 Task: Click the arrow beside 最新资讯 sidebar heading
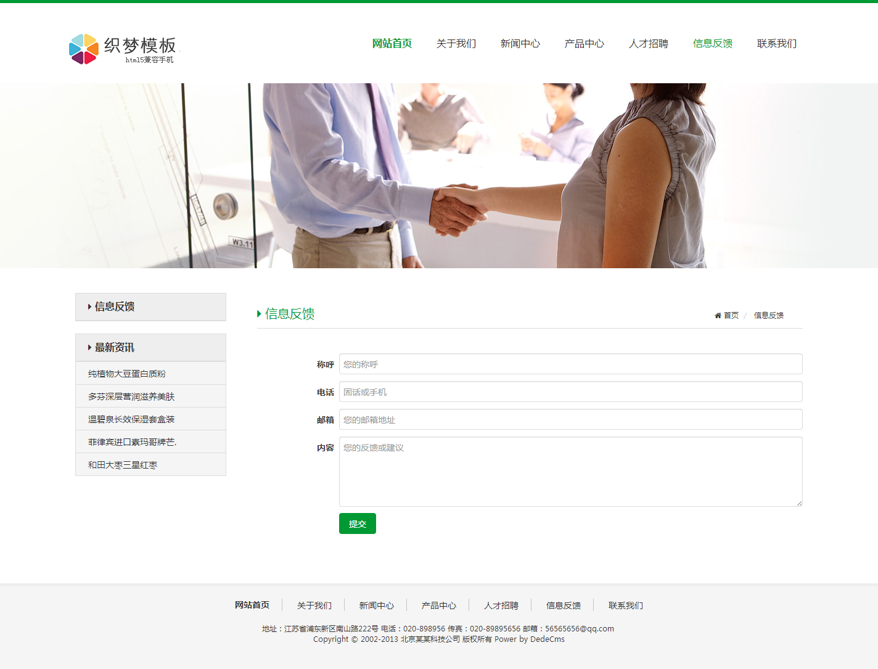click(x=89, y=348)
